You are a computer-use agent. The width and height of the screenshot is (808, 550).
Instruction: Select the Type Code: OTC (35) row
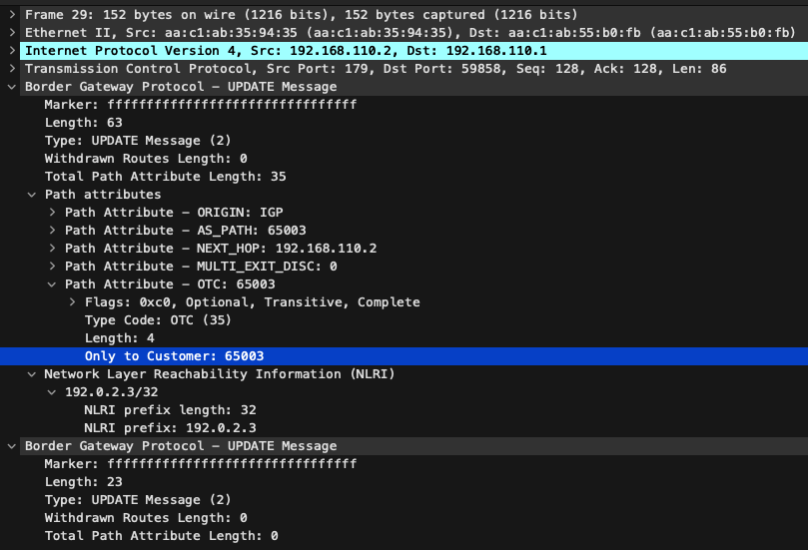pyautogui.click(x=158, y=320)
